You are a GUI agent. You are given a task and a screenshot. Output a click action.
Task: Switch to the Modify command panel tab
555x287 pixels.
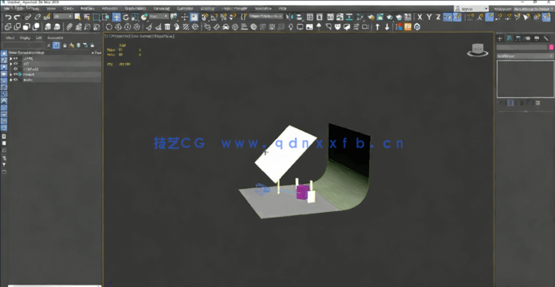(510, 38)
